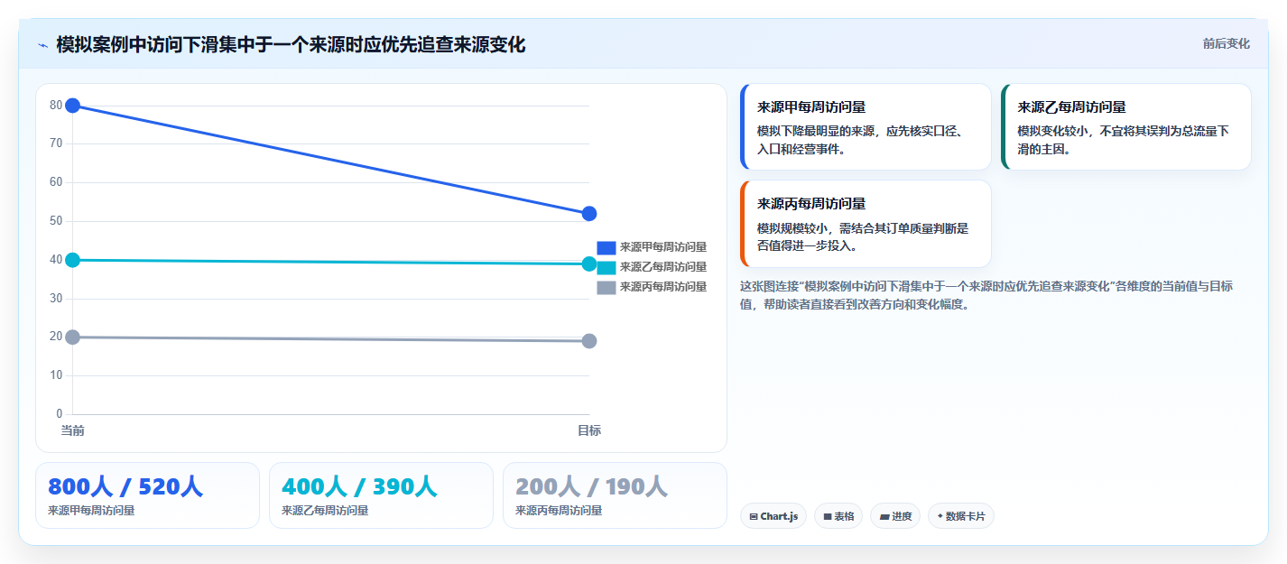The image size is (1287, 564).
Task: Click the y-axis value 80
Action: (56, 106)
